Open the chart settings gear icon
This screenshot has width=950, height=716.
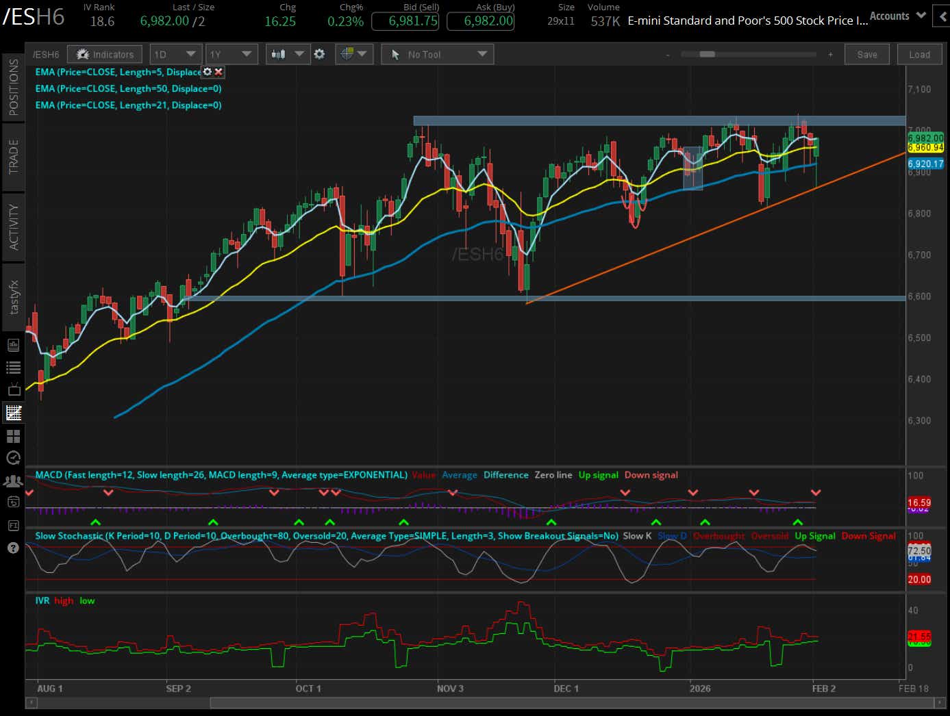pyautogui.click(x=319, y=53)
